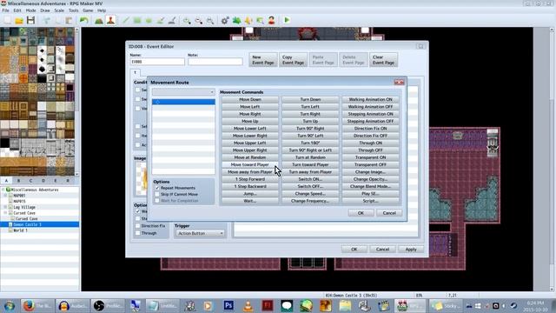Select the Rectangle drawing tool
This screenshot has width=556, height=313.
click(x=137, y=20)
